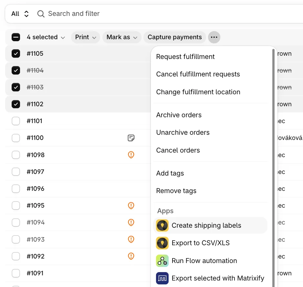Click the warning icon on order #1098
The image size is (303, 287).
point(131,155)
